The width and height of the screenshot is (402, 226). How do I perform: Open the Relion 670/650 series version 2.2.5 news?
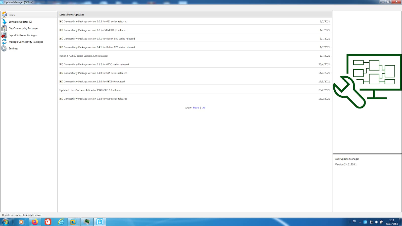point(194,56)
